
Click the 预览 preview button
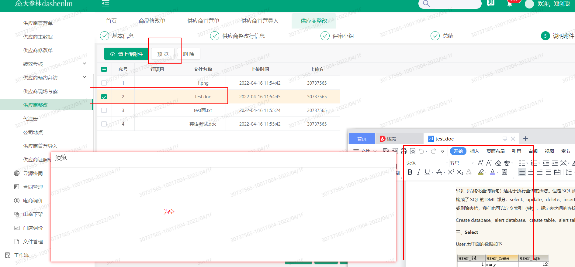point(163,54)
